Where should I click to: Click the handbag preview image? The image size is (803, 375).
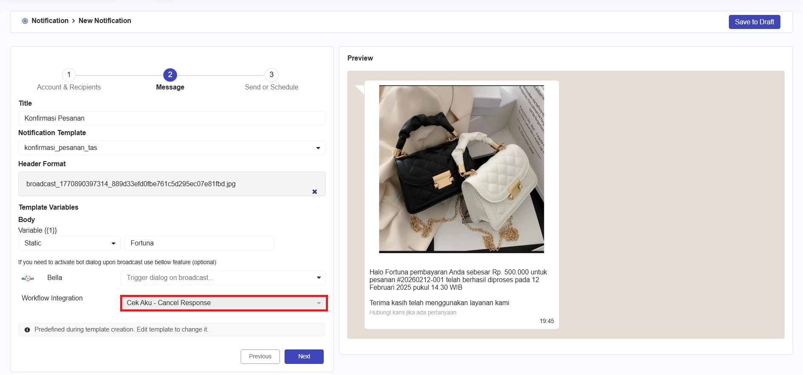(x=461, y=169)
